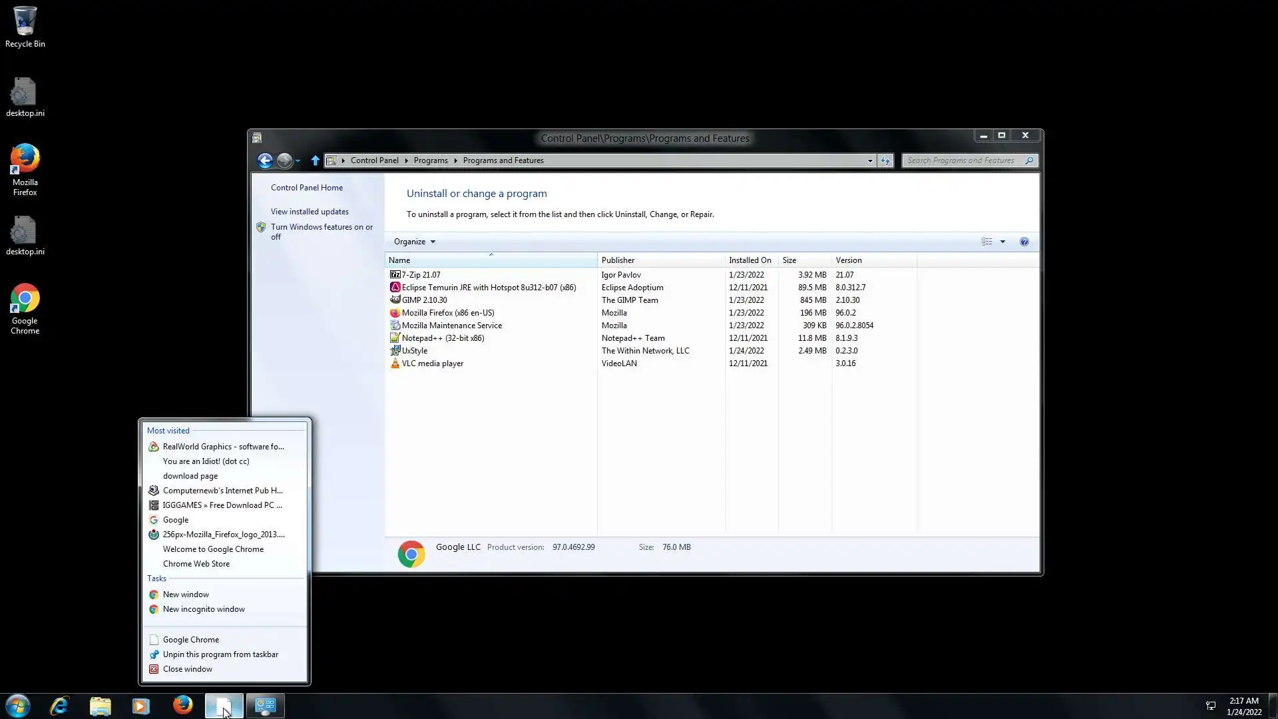Select New incognito window in jump list

204,609
